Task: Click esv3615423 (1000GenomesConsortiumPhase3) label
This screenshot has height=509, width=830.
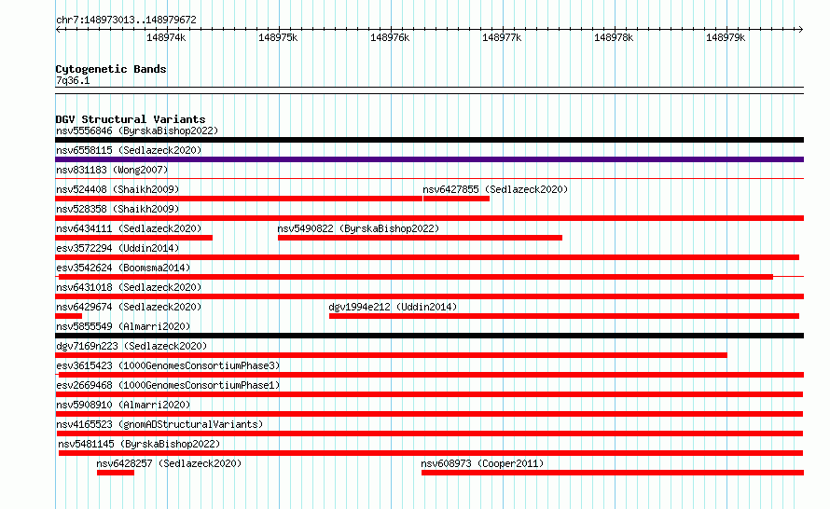Action: coord(168,365)
